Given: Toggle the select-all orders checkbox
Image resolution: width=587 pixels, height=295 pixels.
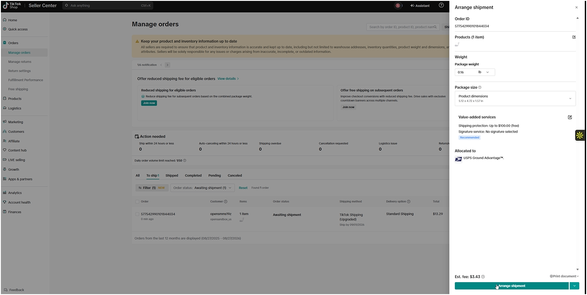Looking at the screenshot, I should pos(138,201).
